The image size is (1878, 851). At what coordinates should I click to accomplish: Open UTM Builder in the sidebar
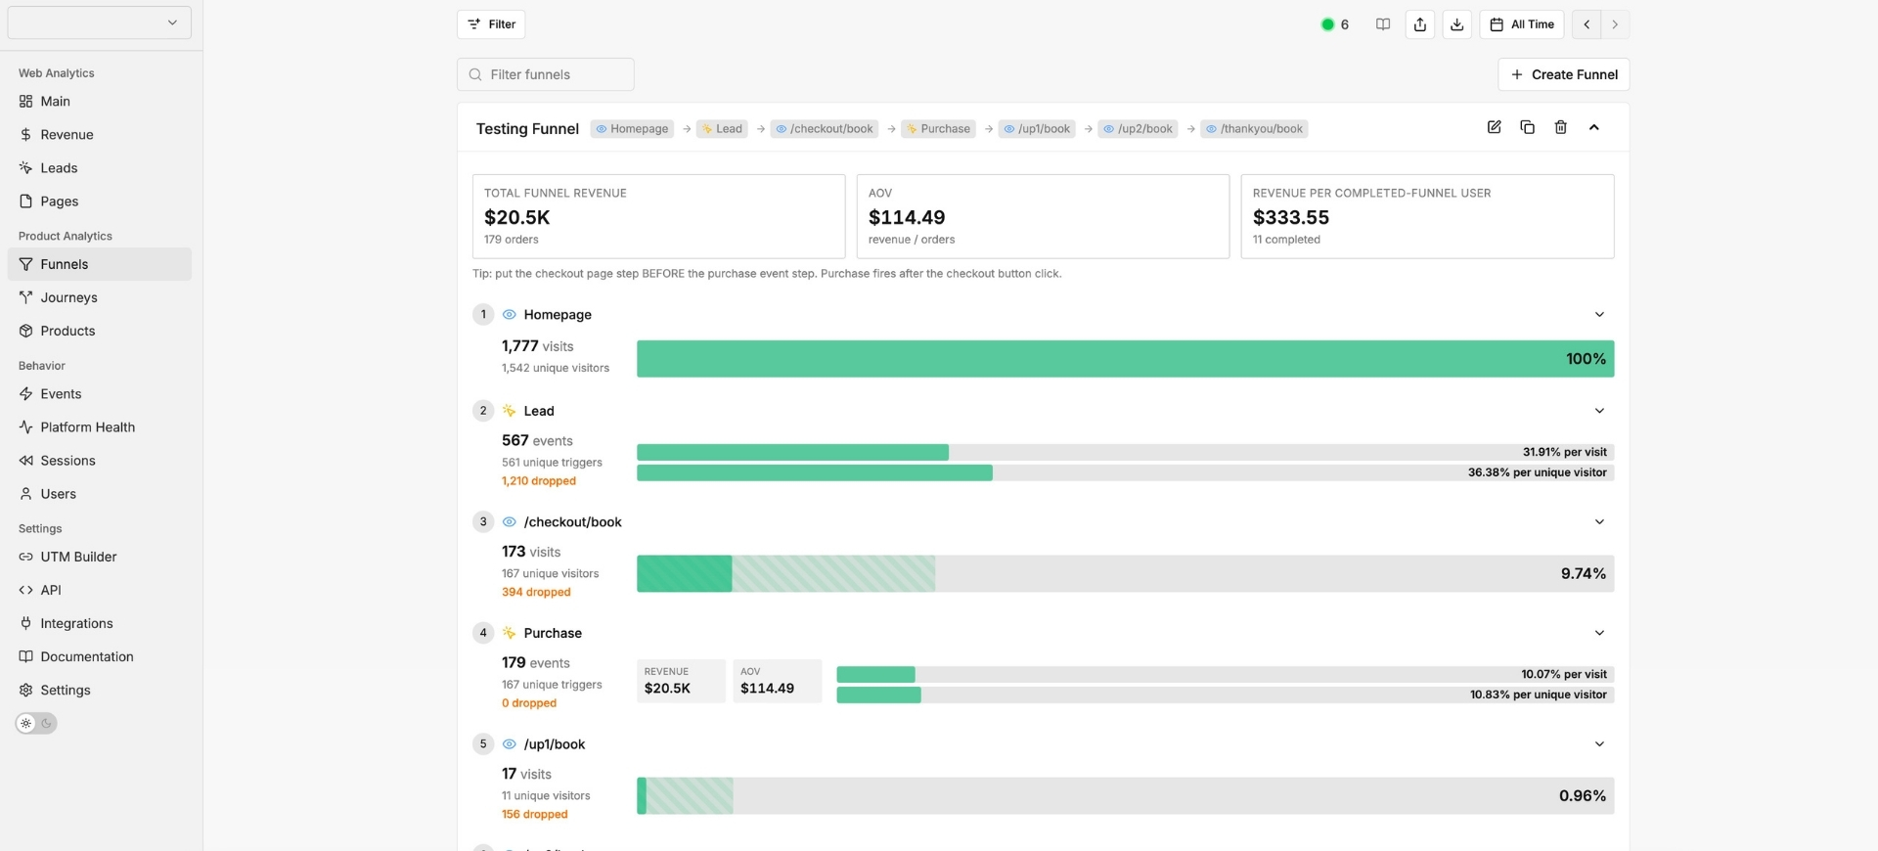coord(99,557)
